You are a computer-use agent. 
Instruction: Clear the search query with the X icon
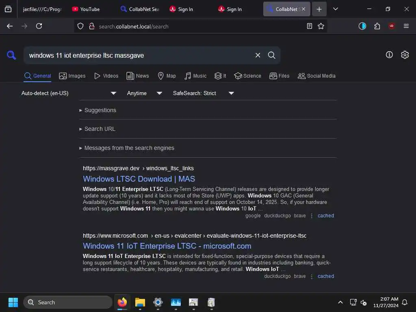coord(258,55)
